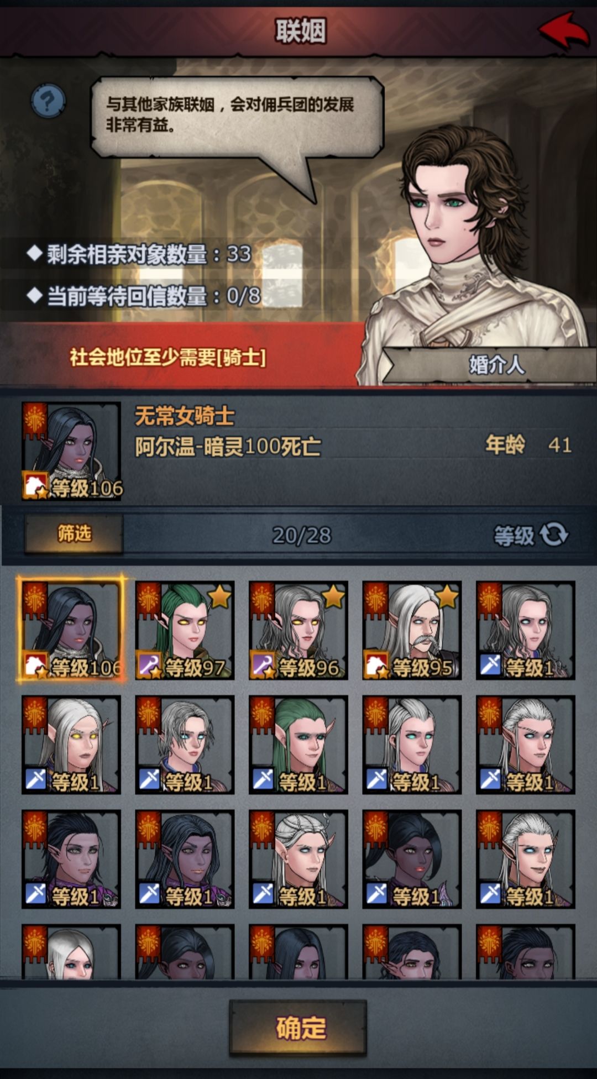Select the mustached level 95 elf portrait
This screenshot has height=1079, width=597.
[412, 630]
